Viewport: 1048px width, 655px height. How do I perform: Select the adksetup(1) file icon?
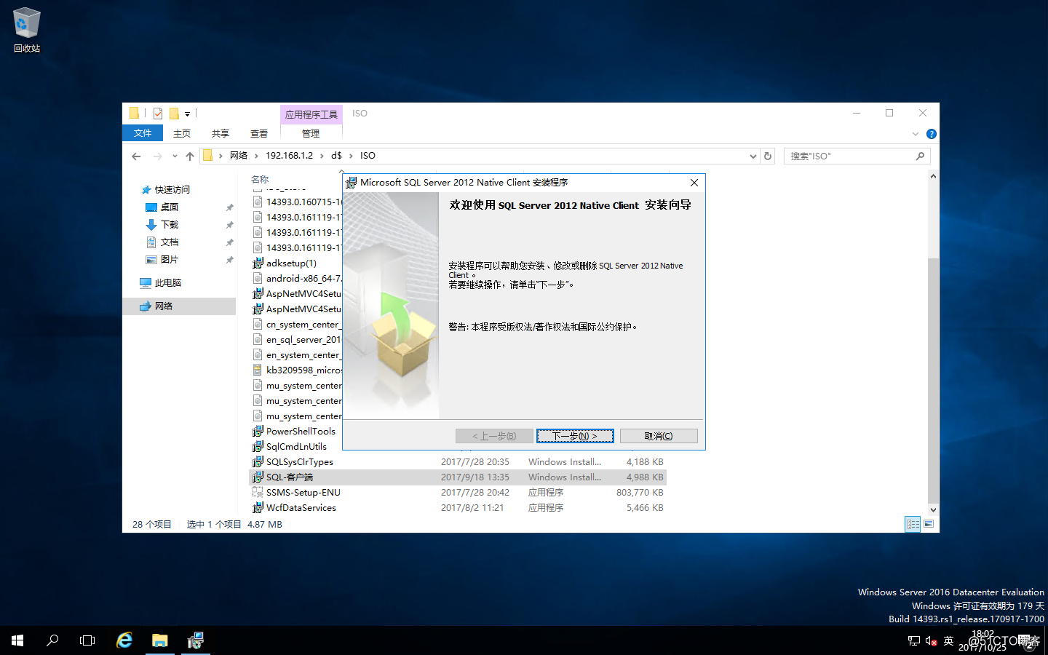pos(258,263)
